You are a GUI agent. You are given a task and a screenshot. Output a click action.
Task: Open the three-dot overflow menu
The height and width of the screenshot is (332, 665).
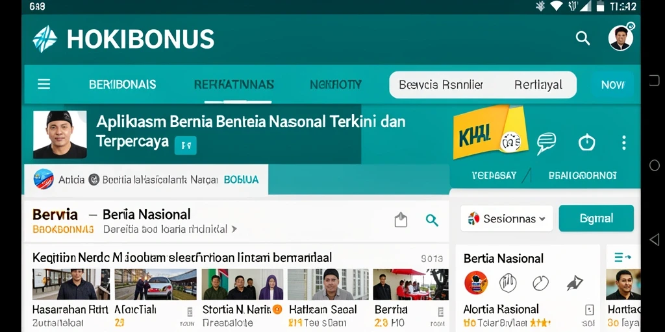click(x=623, y=143)
